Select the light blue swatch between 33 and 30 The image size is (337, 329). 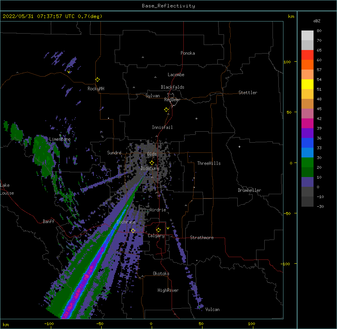click(307, 153)
